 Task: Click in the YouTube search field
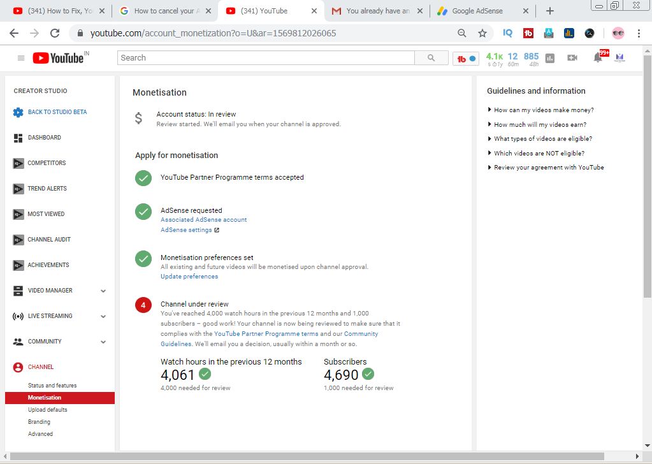coord(266,58)
